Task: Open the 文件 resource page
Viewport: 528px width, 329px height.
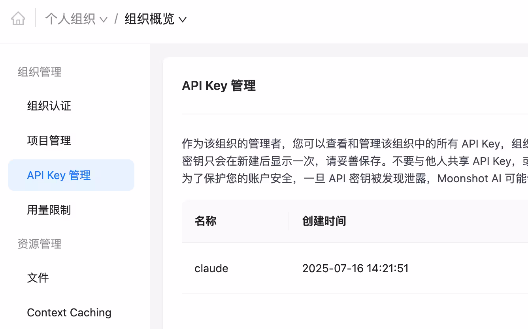Action: point(38,278)
